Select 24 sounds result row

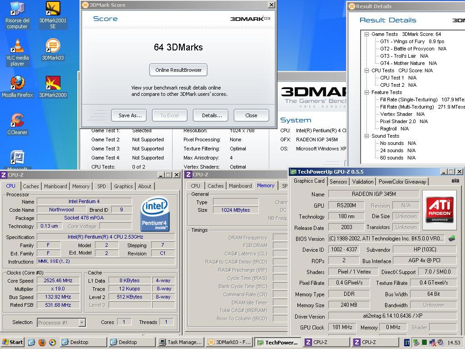(398, 150)
